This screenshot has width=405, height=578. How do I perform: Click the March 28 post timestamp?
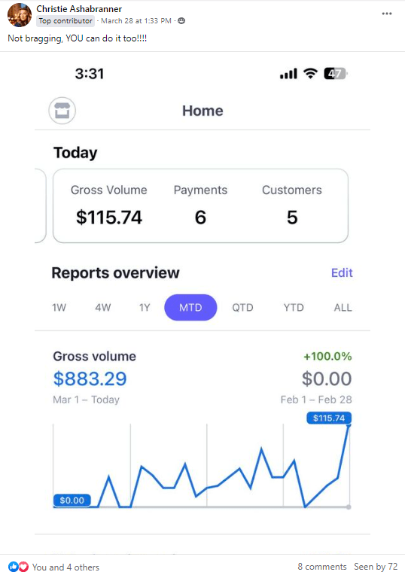[136, 21]
